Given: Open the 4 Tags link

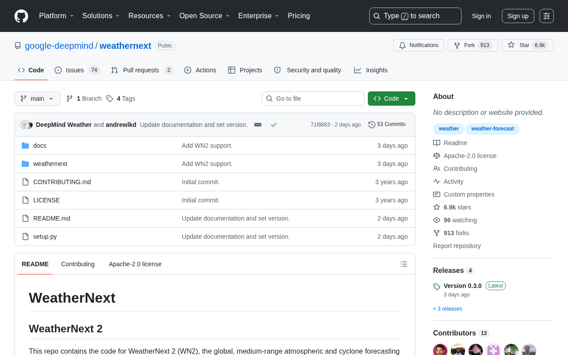Looking at the screenshot, I should pyautogui.click(x=121, y=99).
